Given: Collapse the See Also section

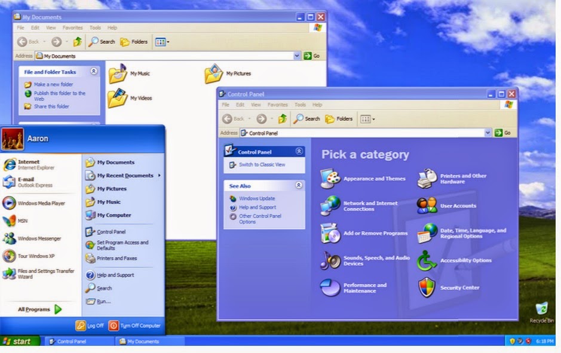Looking at the screenshot, I should pos(299,185).
